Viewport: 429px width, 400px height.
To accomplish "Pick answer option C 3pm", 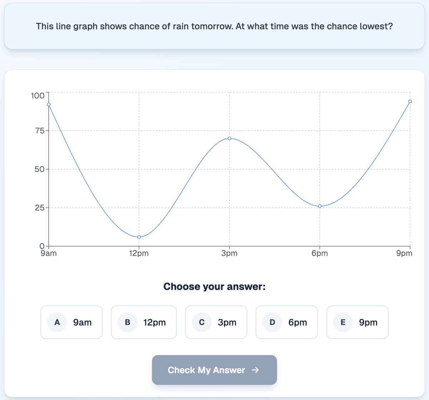I will [x=216, y=322].
